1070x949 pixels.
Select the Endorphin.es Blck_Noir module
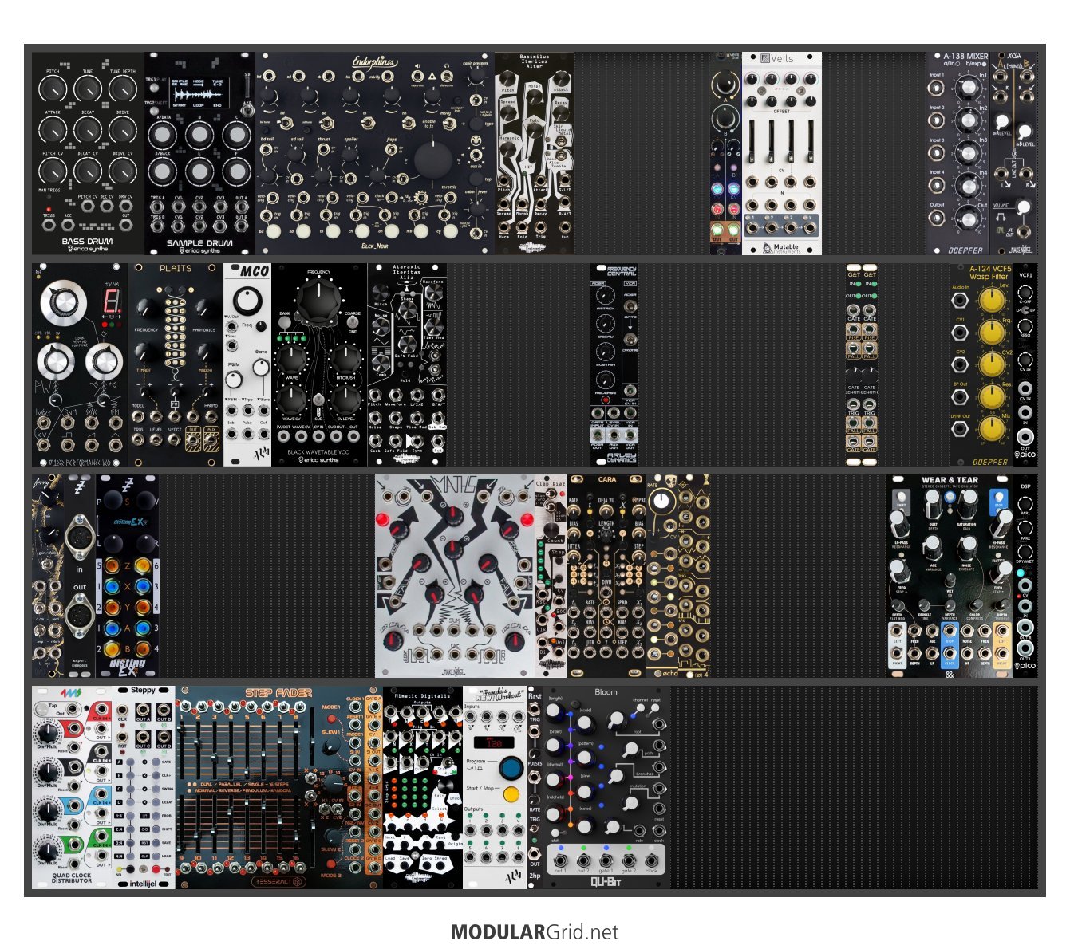tap(375, 154)
